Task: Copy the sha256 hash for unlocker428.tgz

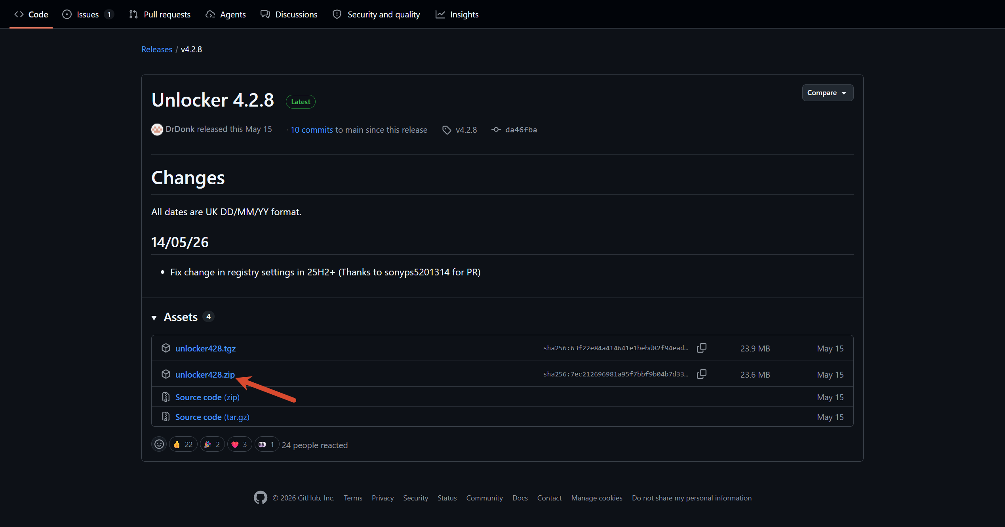Action: 702,348
